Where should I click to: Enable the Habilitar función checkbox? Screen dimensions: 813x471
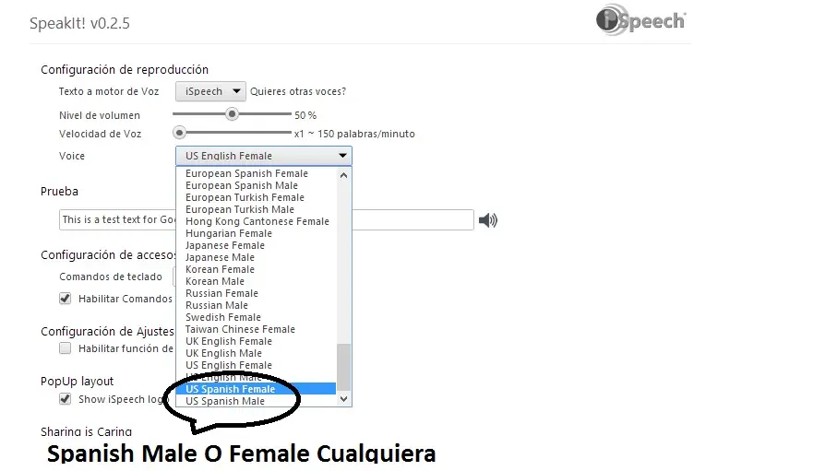point(65,348)
